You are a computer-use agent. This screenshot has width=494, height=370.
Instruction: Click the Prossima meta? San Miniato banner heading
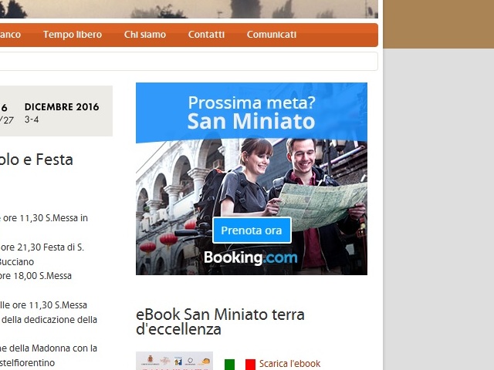[x=252, y=113]
